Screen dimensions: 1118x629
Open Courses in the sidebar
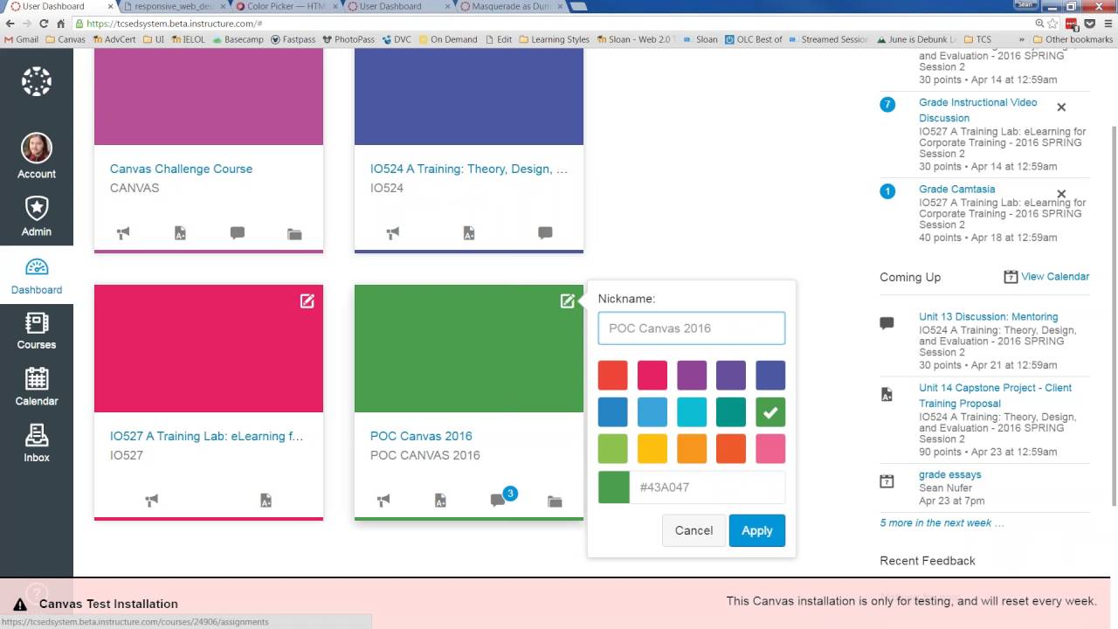coord(37,330)
